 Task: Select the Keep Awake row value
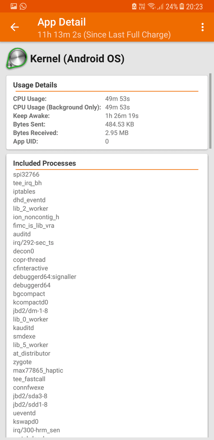(122, 116)
